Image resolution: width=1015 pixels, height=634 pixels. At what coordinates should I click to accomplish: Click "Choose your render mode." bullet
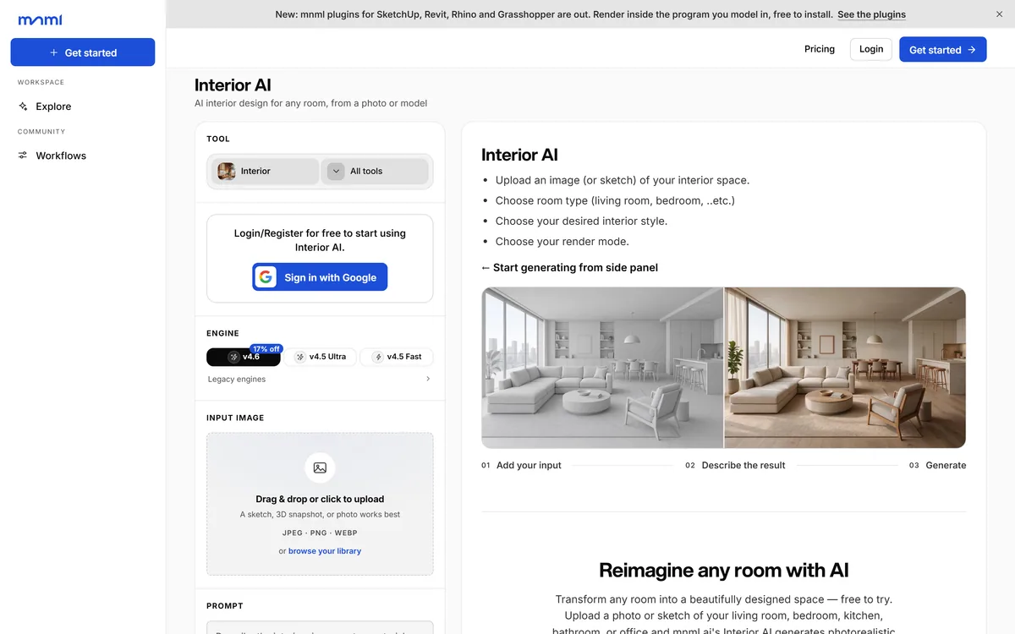click(562, 242)
